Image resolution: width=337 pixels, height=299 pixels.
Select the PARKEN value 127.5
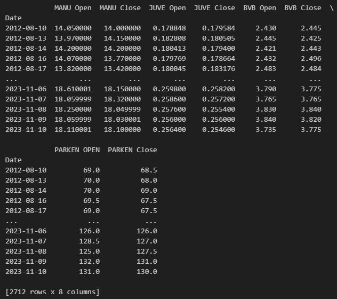click(147, 251)
